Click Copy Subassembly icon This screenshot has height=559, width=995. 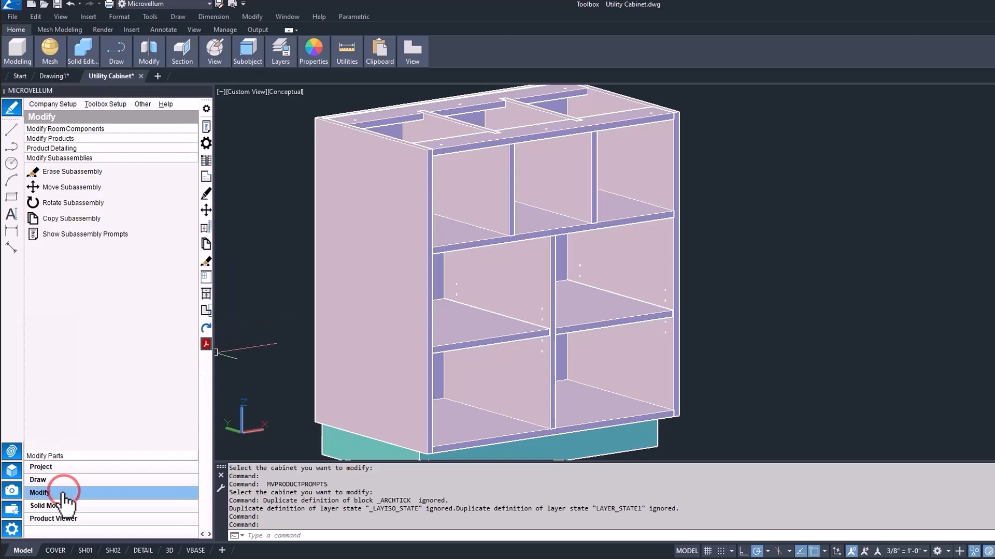click(33, 218)
